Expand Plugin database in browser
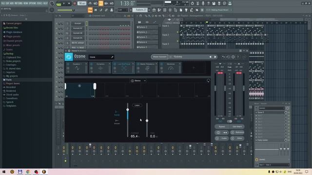The image size is (312, 175). click(14, 32)
